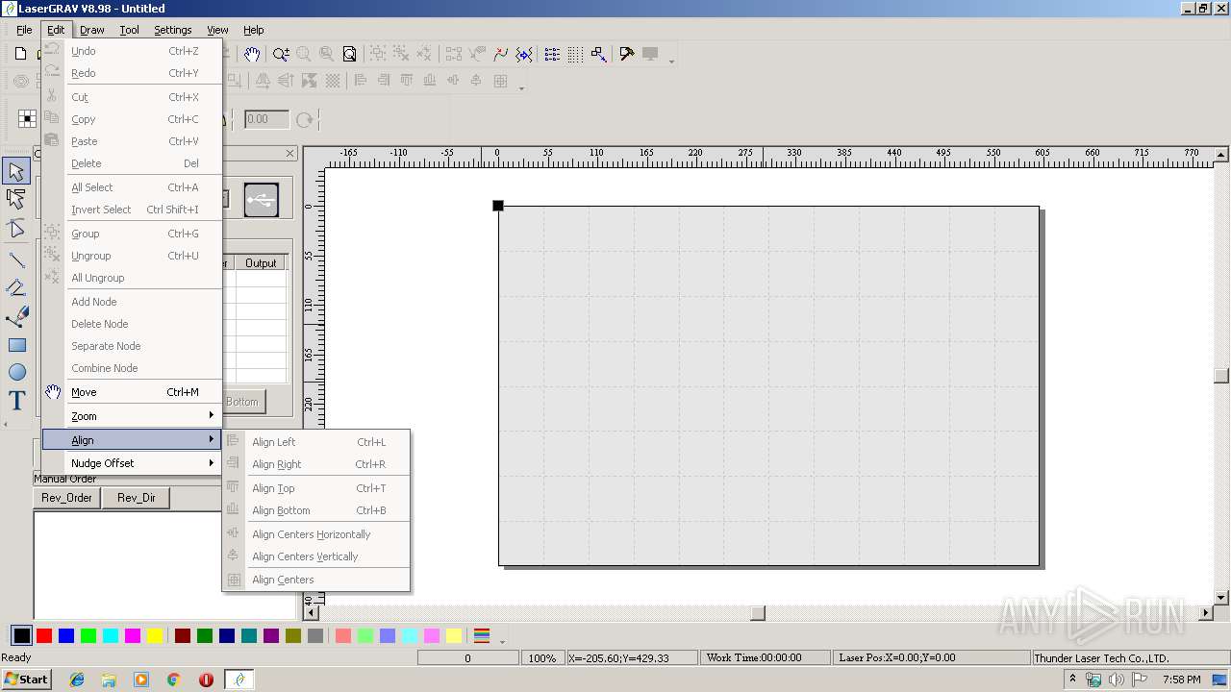Open the rainbow custom color palette icon
This screenshot has height=692, width=1231.
482,636
